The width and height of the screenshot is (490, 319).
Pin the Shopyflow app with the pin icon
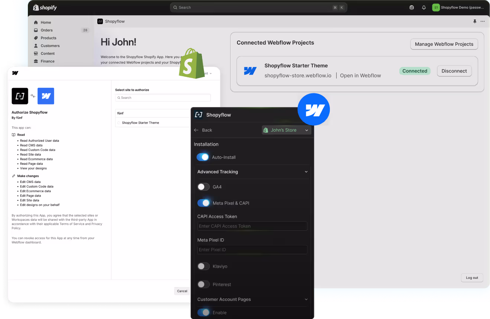point(475,22)
